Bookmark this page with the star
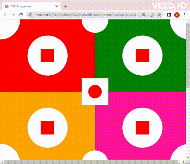 pos(159,15)
